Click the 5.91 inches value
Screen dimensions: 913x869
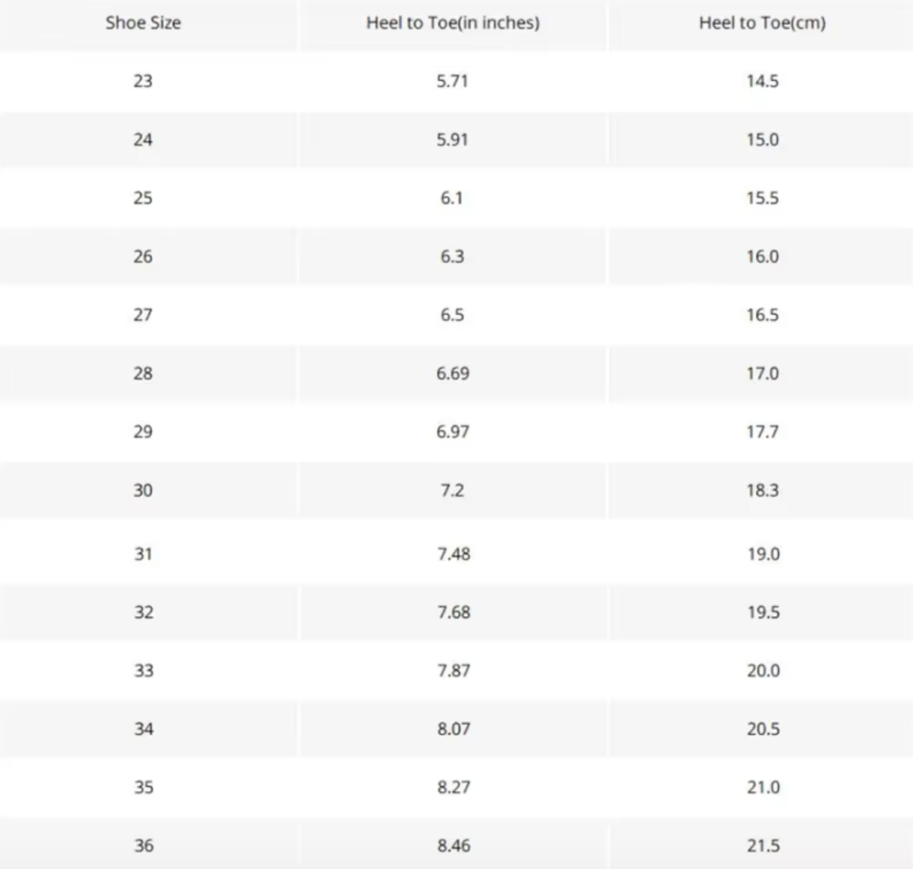point(453,140)
